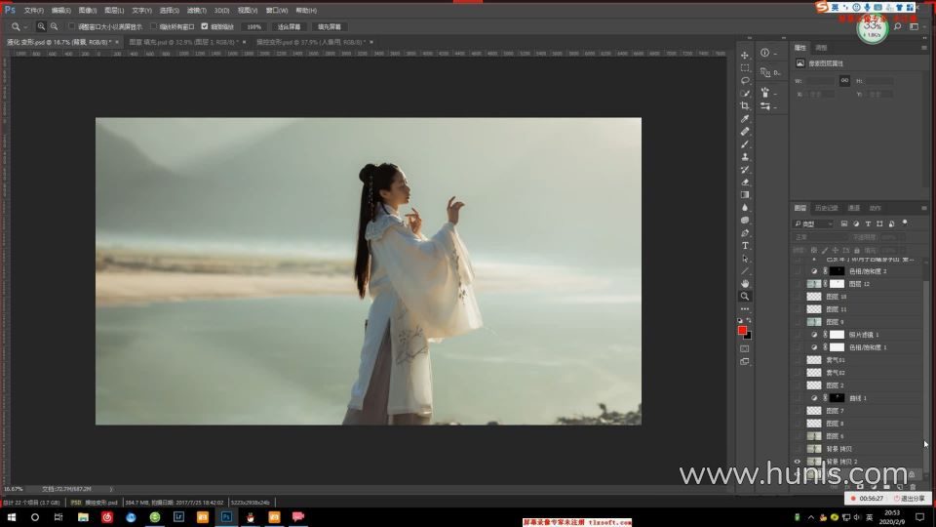Screen dimensions: 936x527
Task: Open the layer blend mode dropdown
Action: point(821,237)
